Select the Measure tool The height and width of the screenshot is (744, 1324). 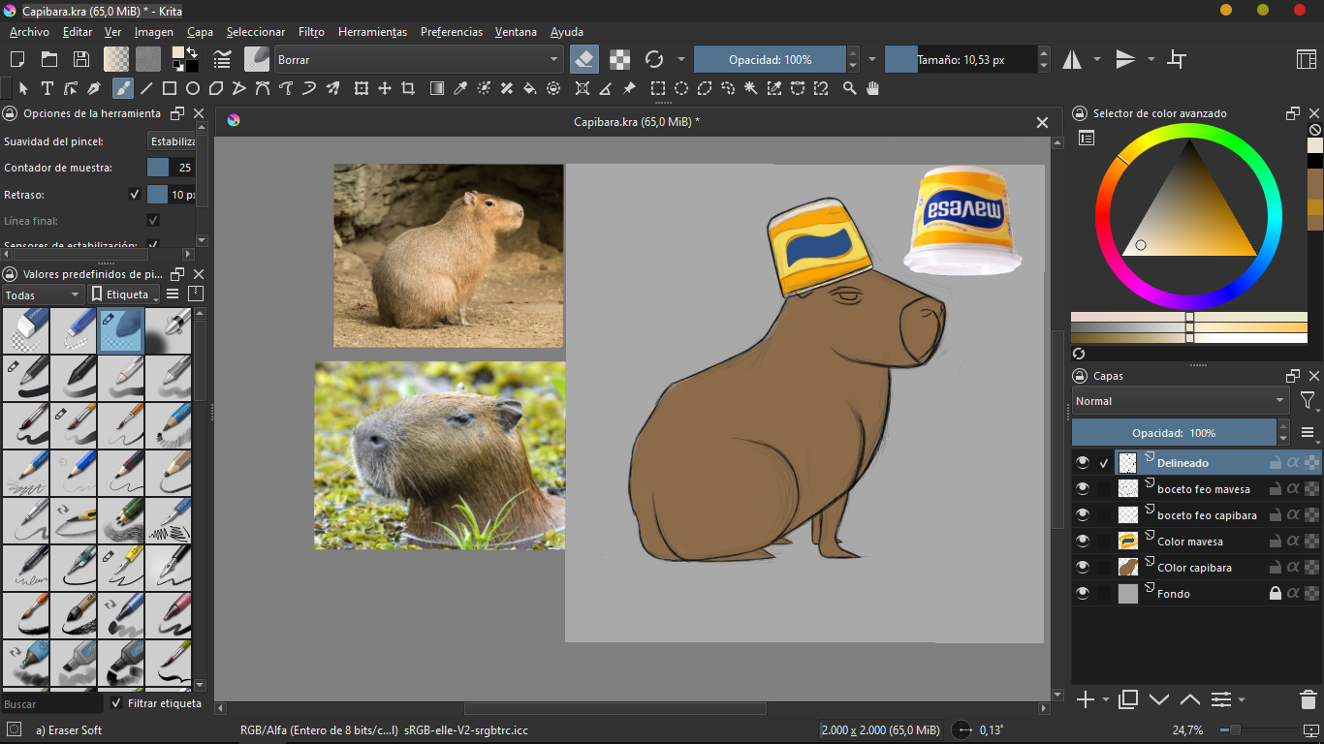(606, 88)
